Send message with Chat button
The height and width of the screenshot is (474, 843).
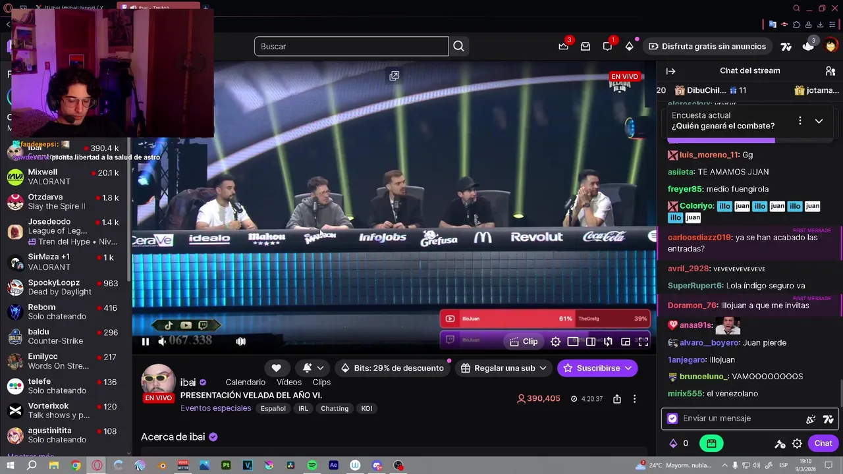point(823,444)
